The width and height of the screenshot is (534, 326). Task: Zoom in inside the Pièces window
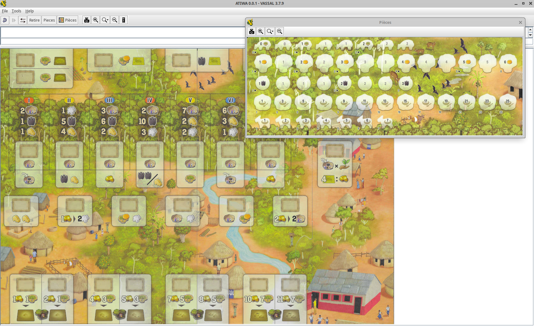[261, 31]
